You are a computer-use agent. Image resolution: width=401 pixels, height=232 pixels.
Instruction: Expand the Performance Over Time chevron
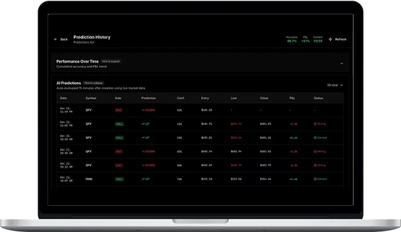click(342, 63)
